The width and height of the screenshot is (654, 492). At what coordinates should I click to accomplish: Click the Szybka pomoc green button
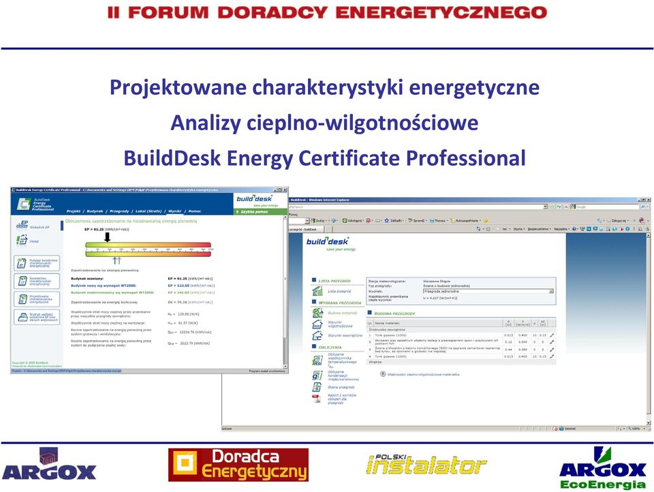coord(260,212)
